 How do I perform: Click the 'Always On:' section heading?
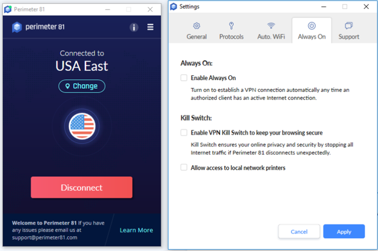(x=196, y=63)
